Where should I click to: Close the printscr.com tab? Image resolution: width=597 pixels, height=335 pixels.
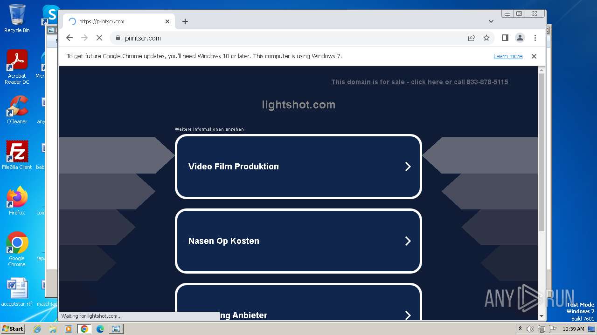[167, 21]
